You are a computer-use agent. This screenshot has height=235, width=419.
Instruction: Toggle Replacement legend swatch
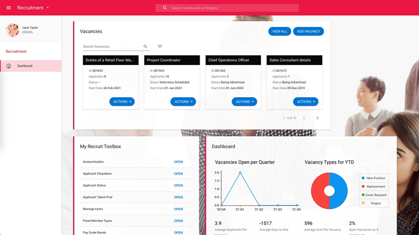(363, 186)
